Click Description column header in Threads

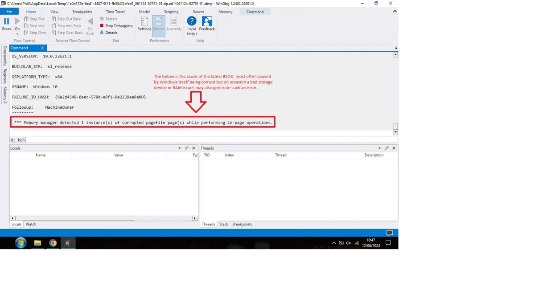pos(374,155)
